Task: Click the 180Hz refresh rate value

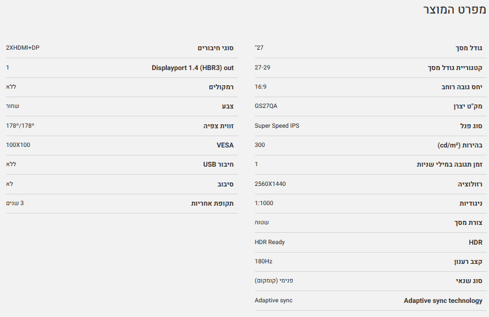Action: point(263,262)
